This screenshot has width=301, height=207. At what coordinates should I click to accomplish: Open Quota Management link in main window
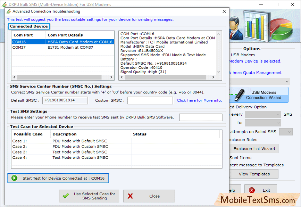(255, 73)
